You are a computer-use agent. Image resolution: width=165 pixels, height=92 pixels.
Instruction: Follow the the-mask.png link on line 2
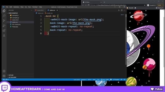(93, 19)
